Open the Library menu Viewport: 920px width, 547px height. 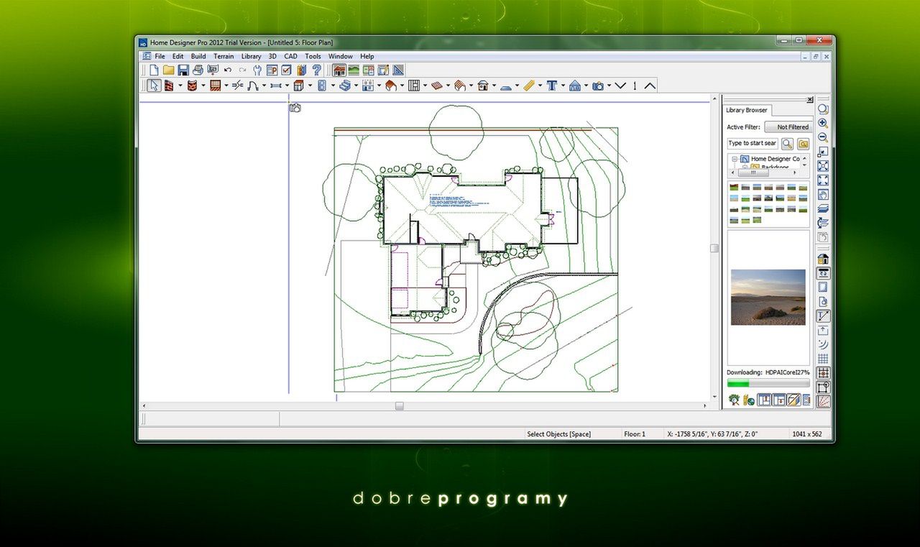[251, 56]
